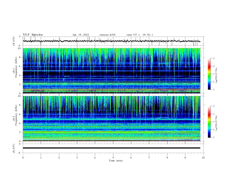229x177 pixels.
Task: Click the time axis tick label "10"
Action: click(203, 158)
